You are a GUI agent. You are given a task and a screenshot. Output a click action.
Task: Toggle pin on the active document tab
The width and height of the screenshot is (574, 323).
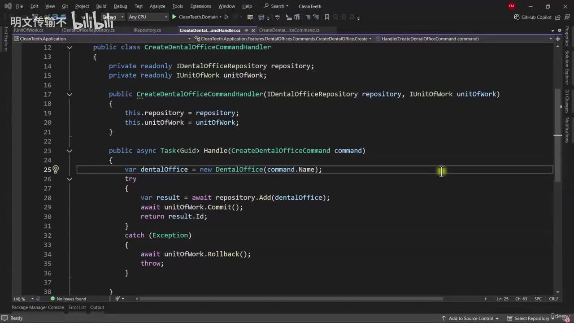(x=246, y=31)
